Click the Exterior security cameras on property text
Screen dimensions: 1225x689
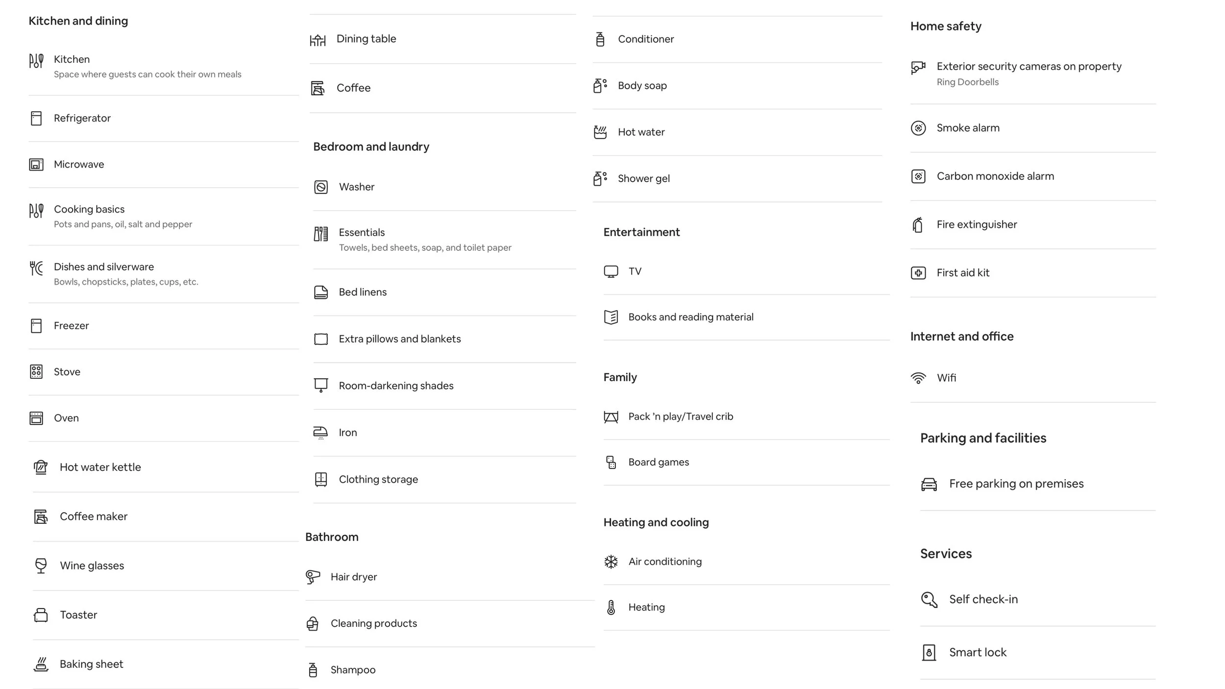click(x=1029, y=66)
